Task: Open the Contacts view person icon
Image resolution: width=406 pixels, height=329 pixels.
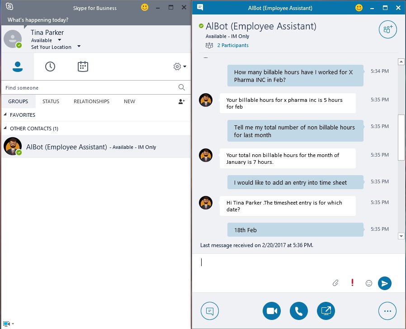Action: [18, 67]
